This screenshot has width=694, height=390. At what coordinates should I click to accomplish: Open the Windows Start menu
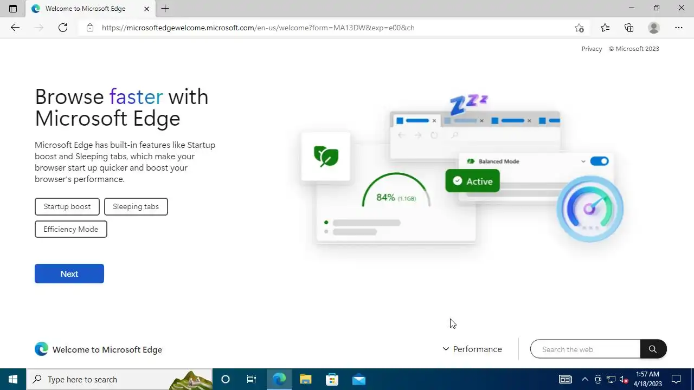[x=13, y=379]
